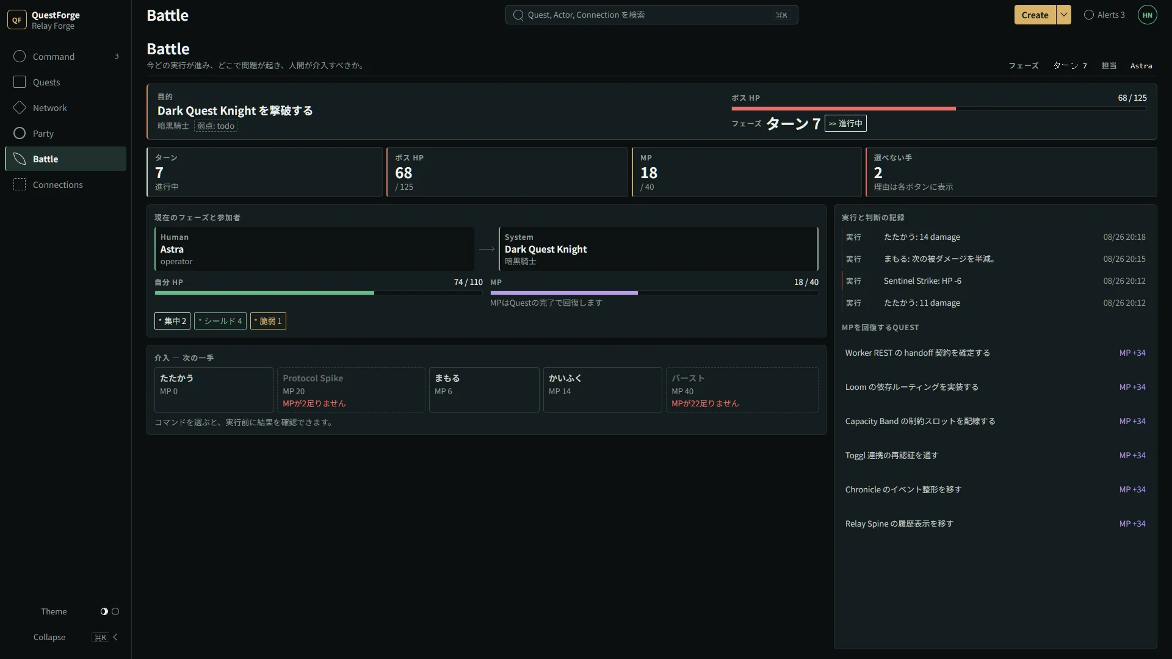Choose the たたかう MP 0 command
Screen dimensions: 1172x659
click(x=214, y=389)
